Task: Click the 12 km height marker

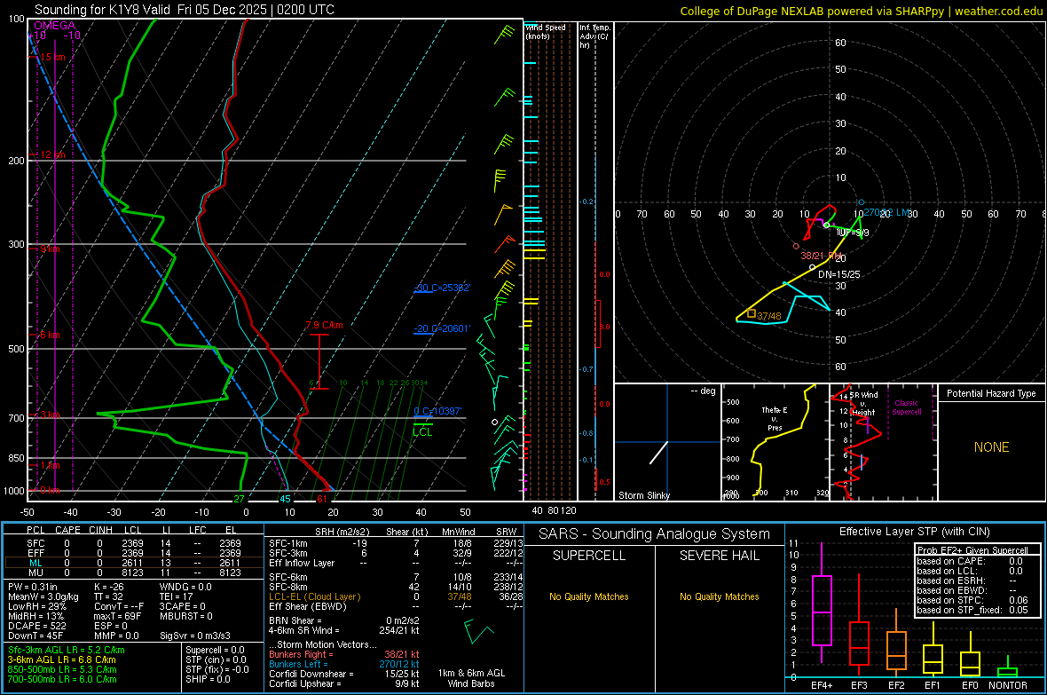Action: point(52,154)
